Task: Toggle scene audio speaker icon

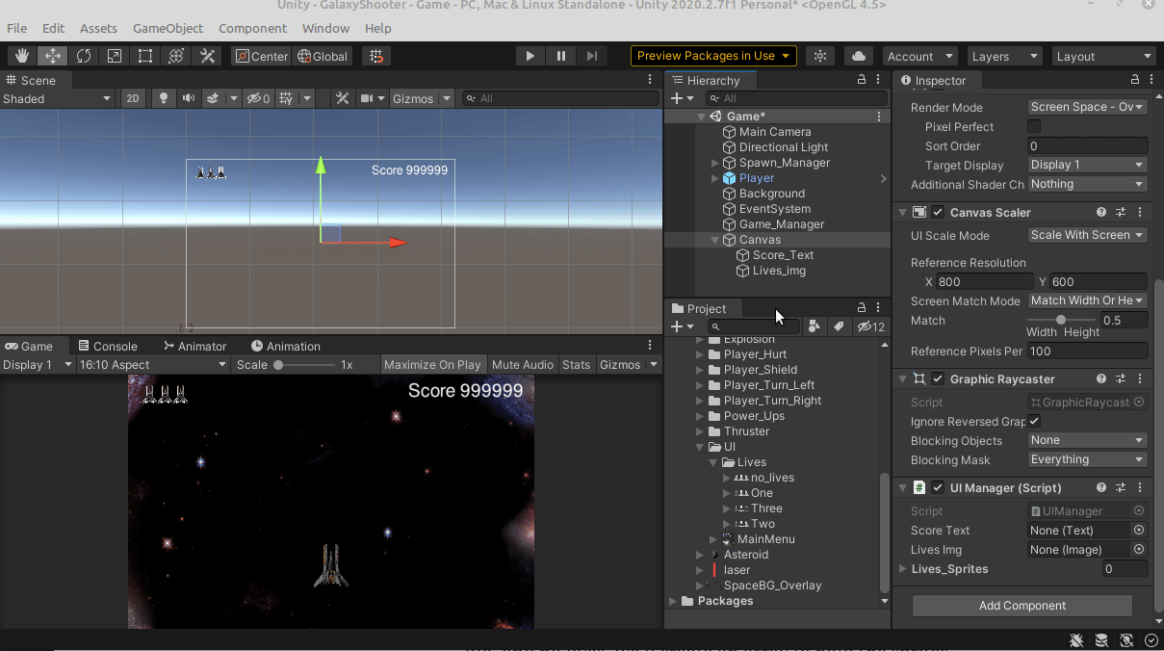Action: pos(188,98)
